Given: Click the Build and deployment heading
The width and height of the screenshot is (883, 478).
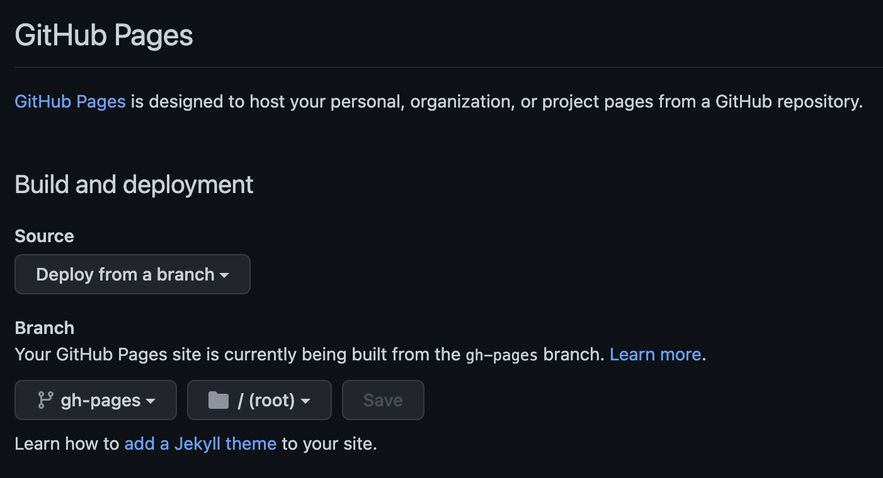Looking at the screenshot, I should (x=134, y=185).
